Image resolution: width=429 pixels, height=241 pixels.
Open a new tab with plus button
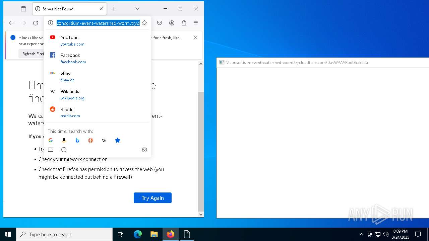click(114, 9)
